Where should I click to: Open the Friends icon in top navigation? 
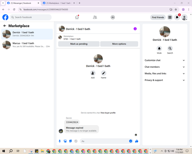[95, 17]
